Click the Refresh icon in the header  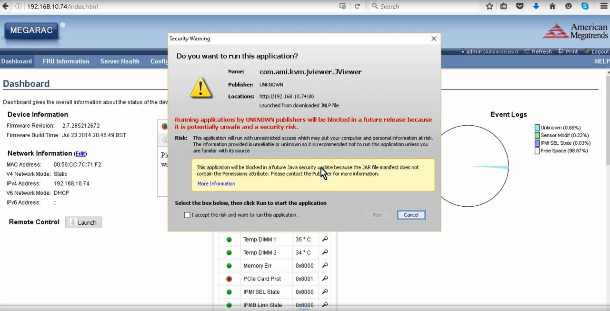(x=527, y=51)
